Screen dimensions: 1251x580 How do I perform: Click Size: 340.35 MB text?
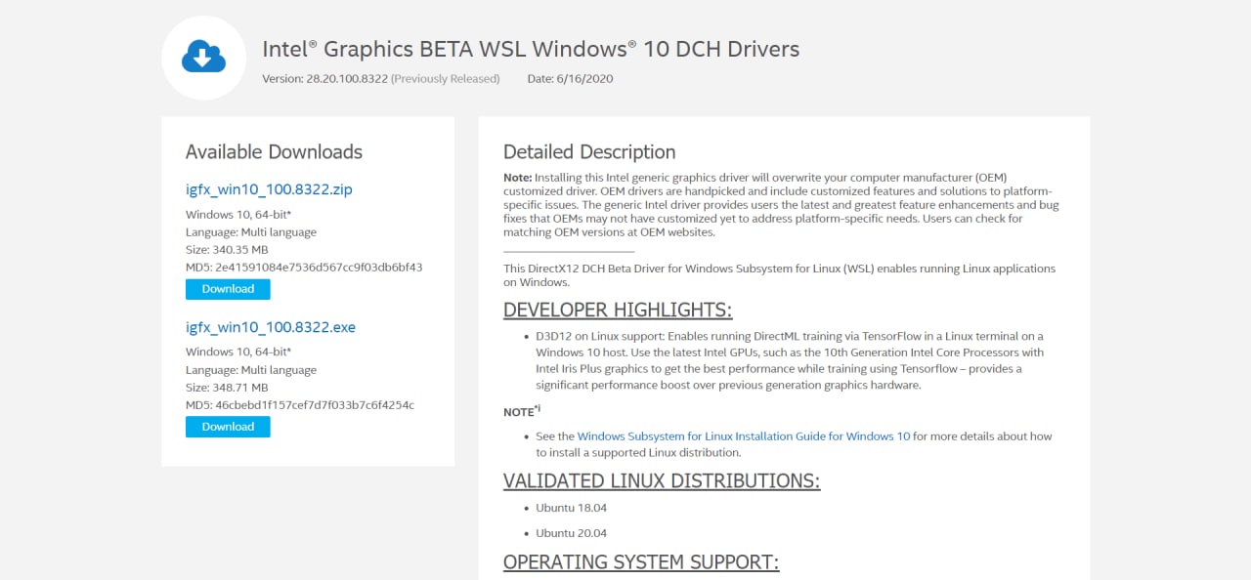(227, 250)
